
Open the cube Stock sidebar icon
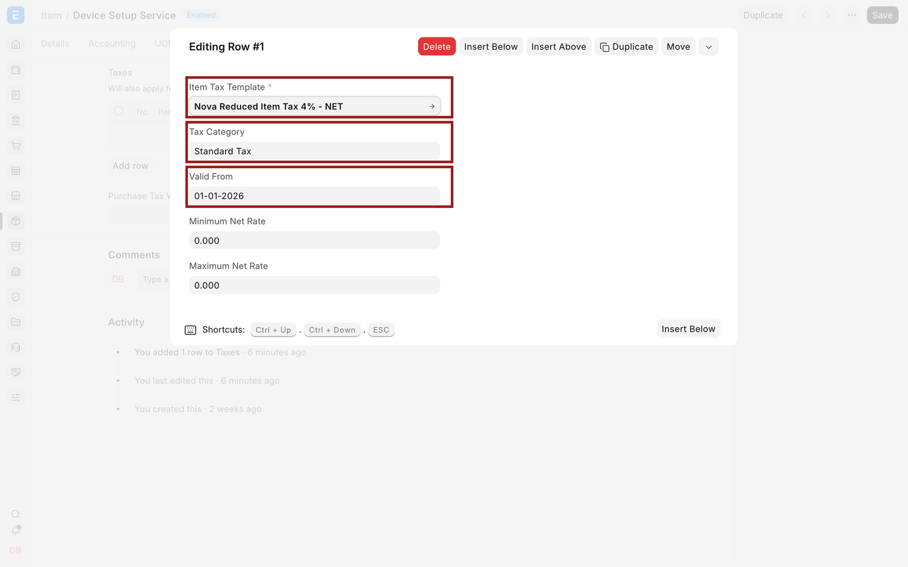coord(16,221)
